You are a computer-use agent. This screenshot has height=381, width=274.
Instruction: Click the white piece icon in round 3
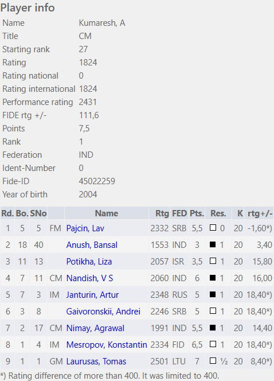point(213,261)
